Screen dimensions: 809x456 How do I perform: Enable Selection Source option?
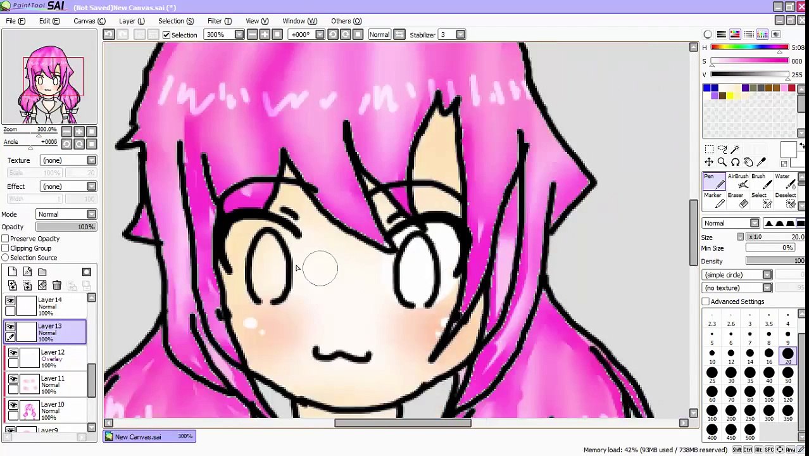[x=5, y=258]
